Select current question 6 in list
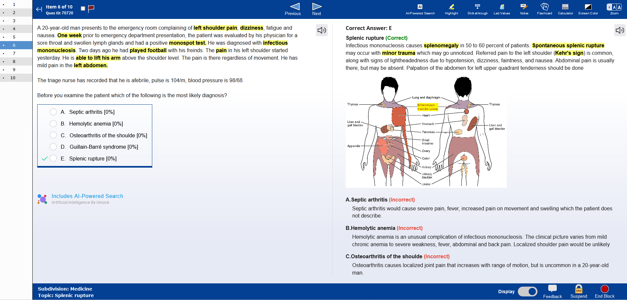Screen dimensions: 627x300 tap(16, 45)
